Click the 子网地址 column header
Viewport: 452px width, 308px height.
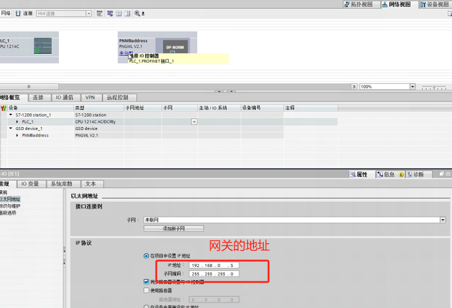(x=143, y=107)
